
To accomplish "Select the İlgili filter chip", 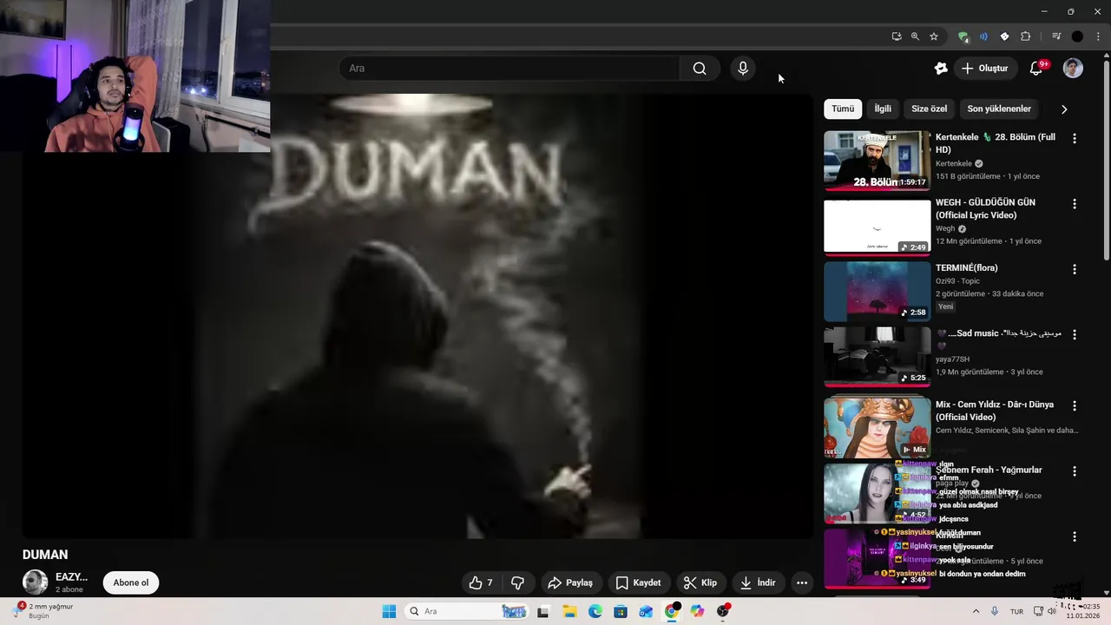I will pyautogui.click(x=883, y=109).
